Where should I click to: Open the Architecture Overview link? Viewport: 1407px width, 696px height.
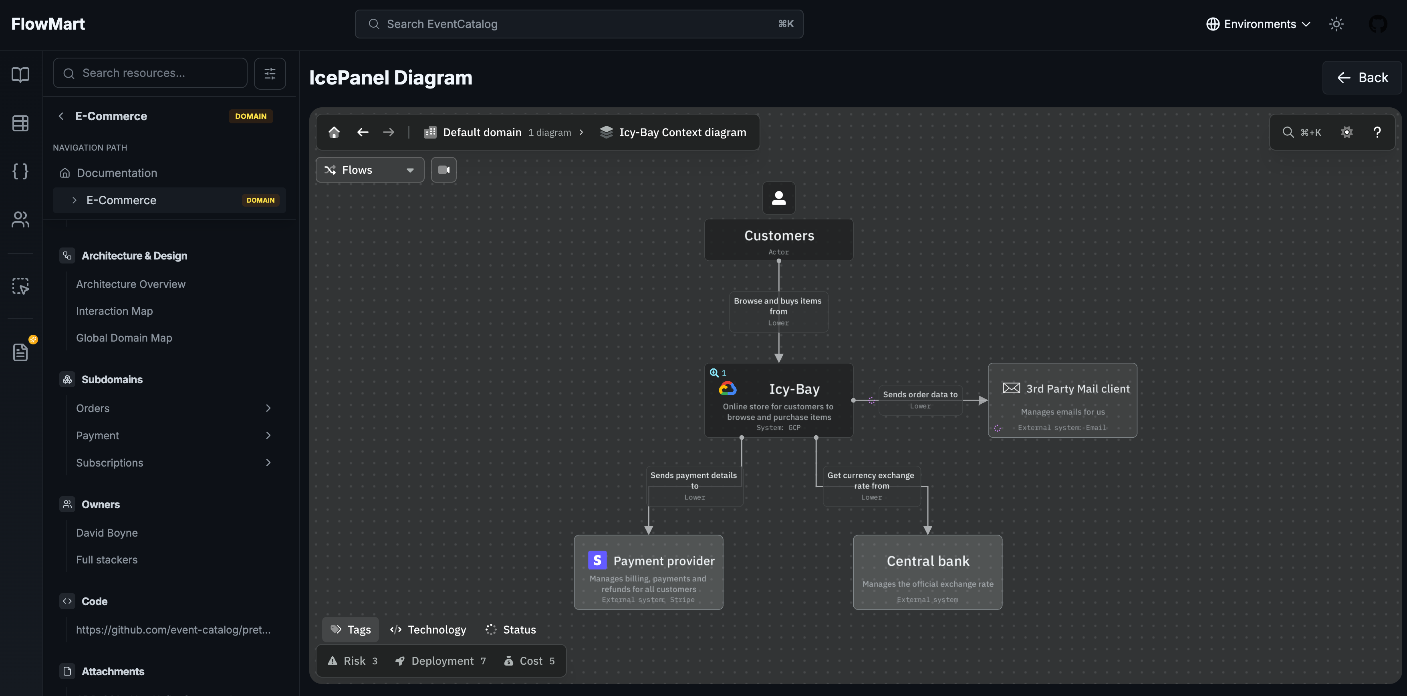coord(131,284)
